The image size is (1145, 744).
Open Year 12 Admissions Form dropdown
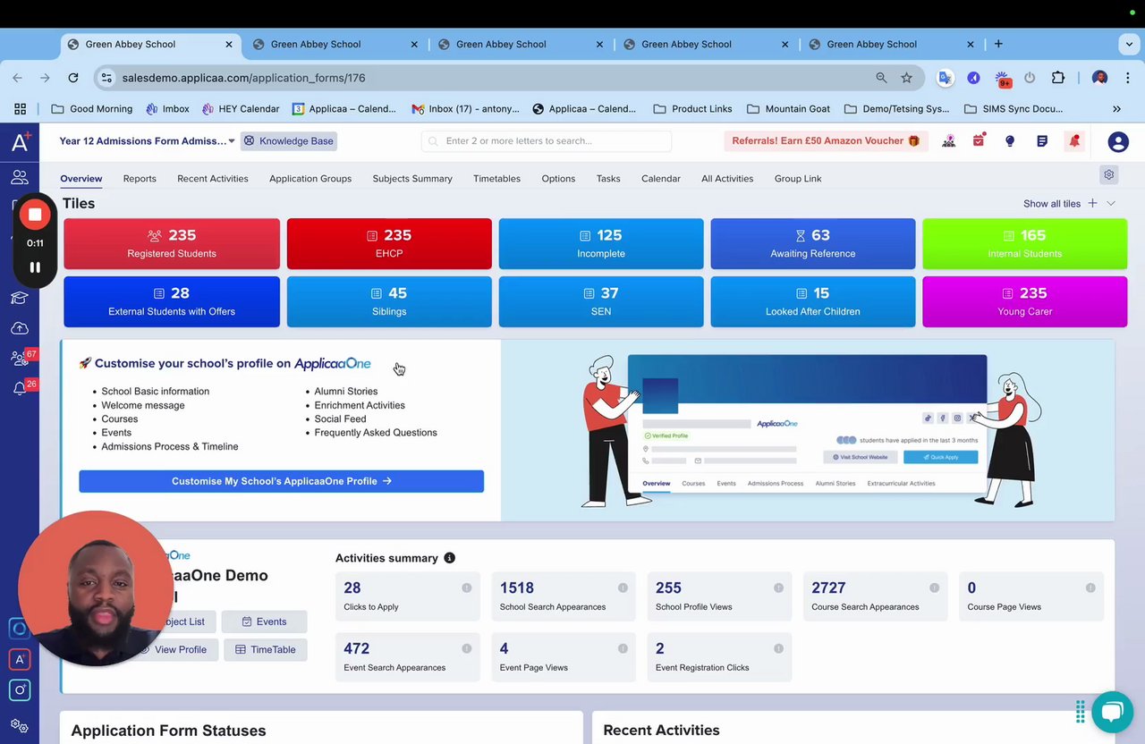[147, 140]
